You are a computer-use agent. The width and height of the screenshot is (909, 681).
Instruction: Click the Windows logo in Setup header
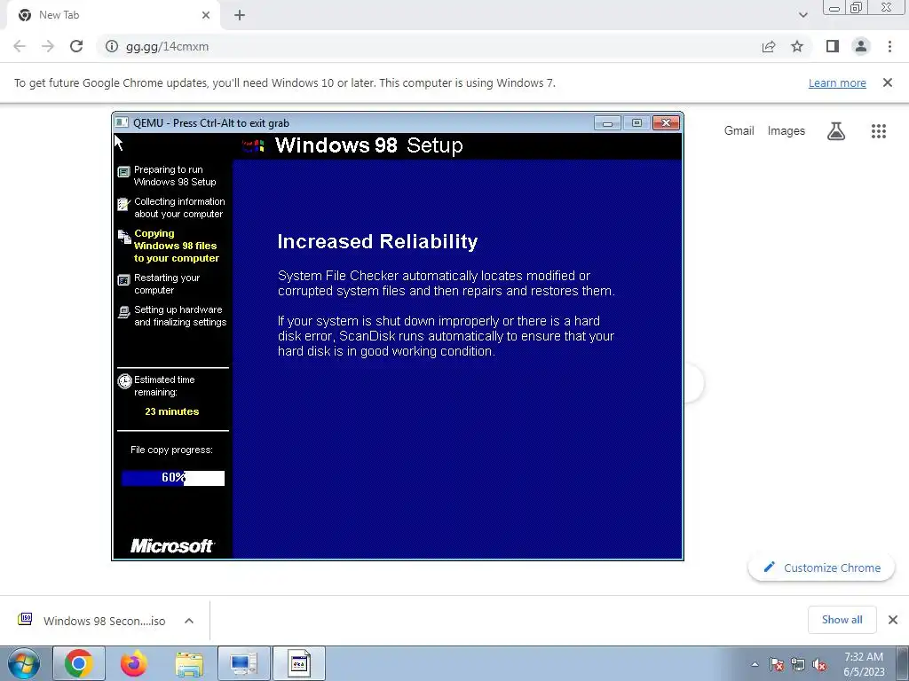253,145
